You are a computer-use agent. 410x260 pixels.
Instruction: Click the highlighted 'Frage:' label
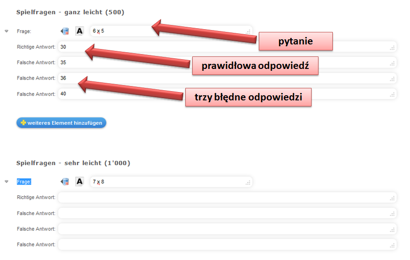[24, 182]
